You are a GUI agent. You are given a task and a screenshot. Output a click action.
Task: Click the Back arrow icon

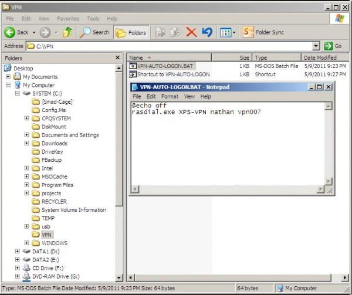click(x=9, y=32)
